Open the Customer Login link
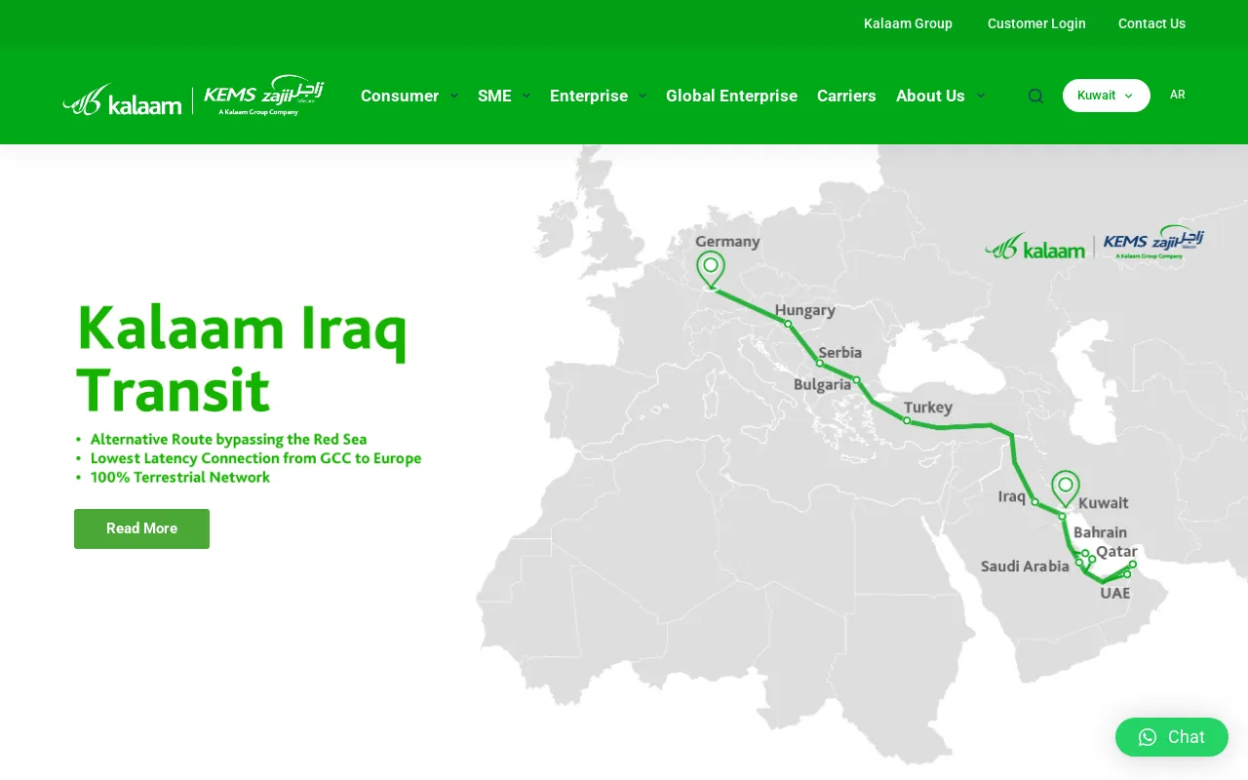Viewport: 1248px width, 780px height. [1036, 23]
